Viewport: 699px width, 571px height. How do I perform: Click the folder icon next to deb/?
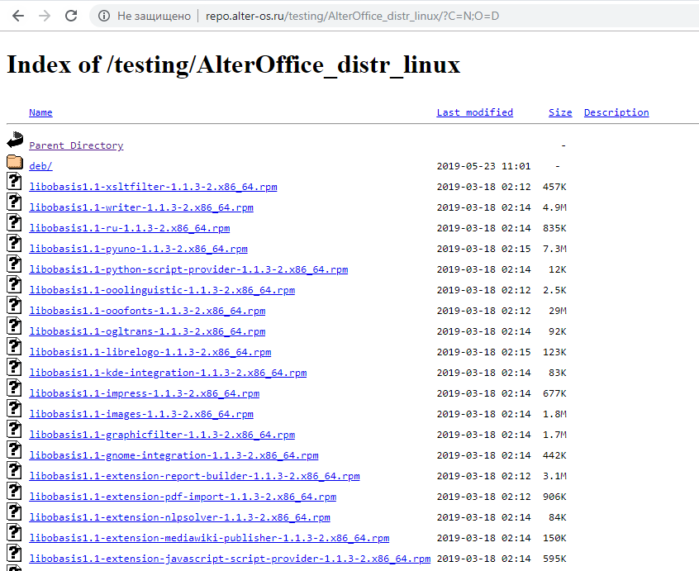(15, 162)
